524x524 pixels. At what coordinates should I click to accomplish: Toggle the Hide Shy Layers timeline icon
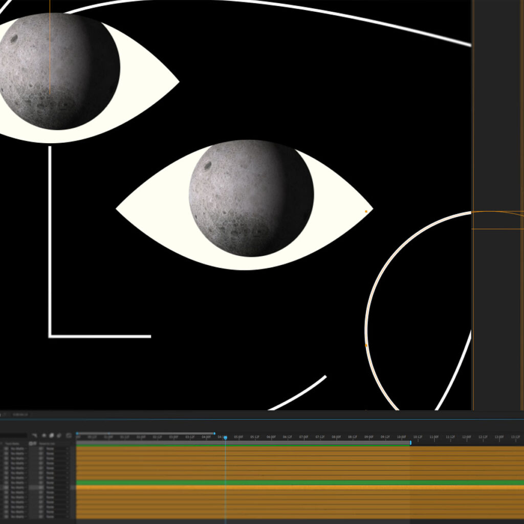tap(44, 435)
